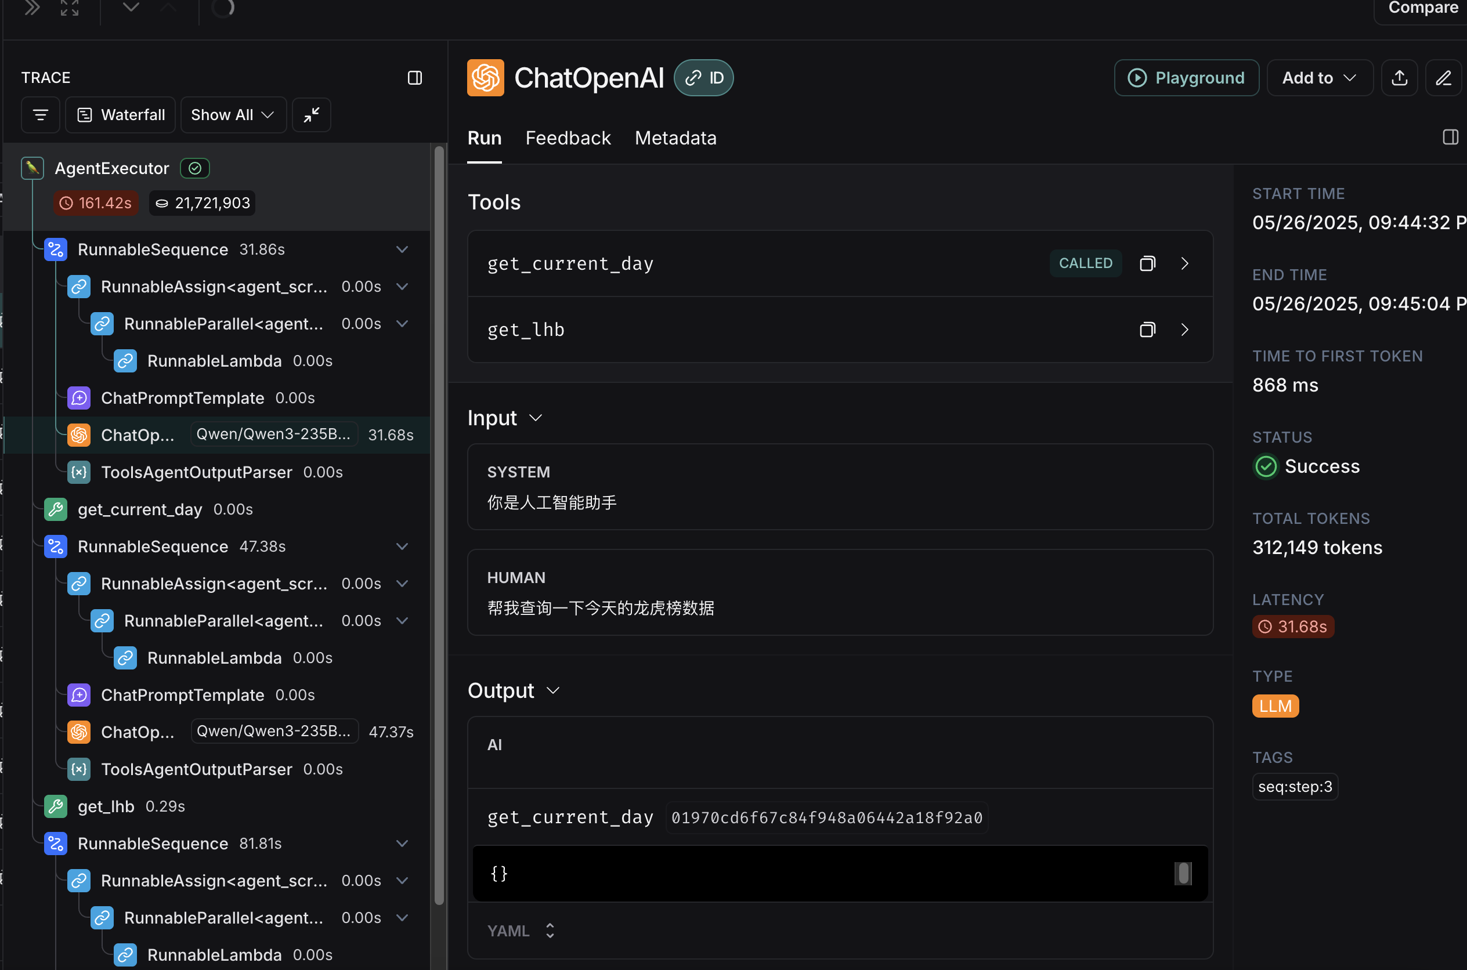Click the 31.68s latency badge

(1292, 627)
